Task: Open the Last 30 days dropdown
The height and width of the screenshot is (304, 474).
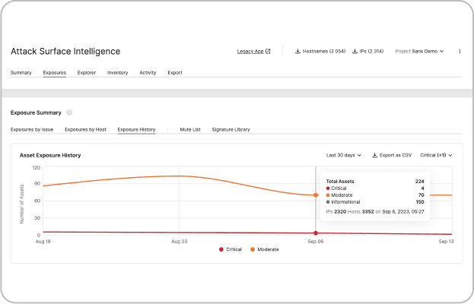Action: coord(343,155)
